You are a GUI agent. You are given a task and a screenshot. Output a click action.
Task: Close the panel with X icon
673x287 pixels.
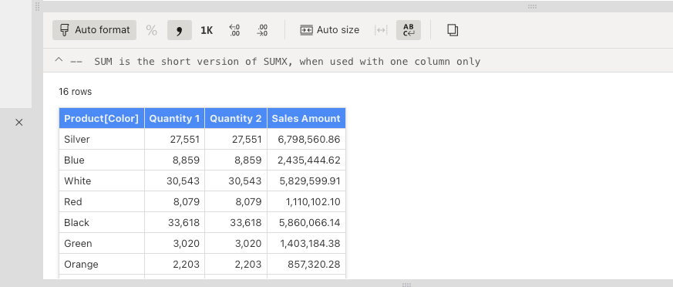pyautogui.click(x=19, y=123)
